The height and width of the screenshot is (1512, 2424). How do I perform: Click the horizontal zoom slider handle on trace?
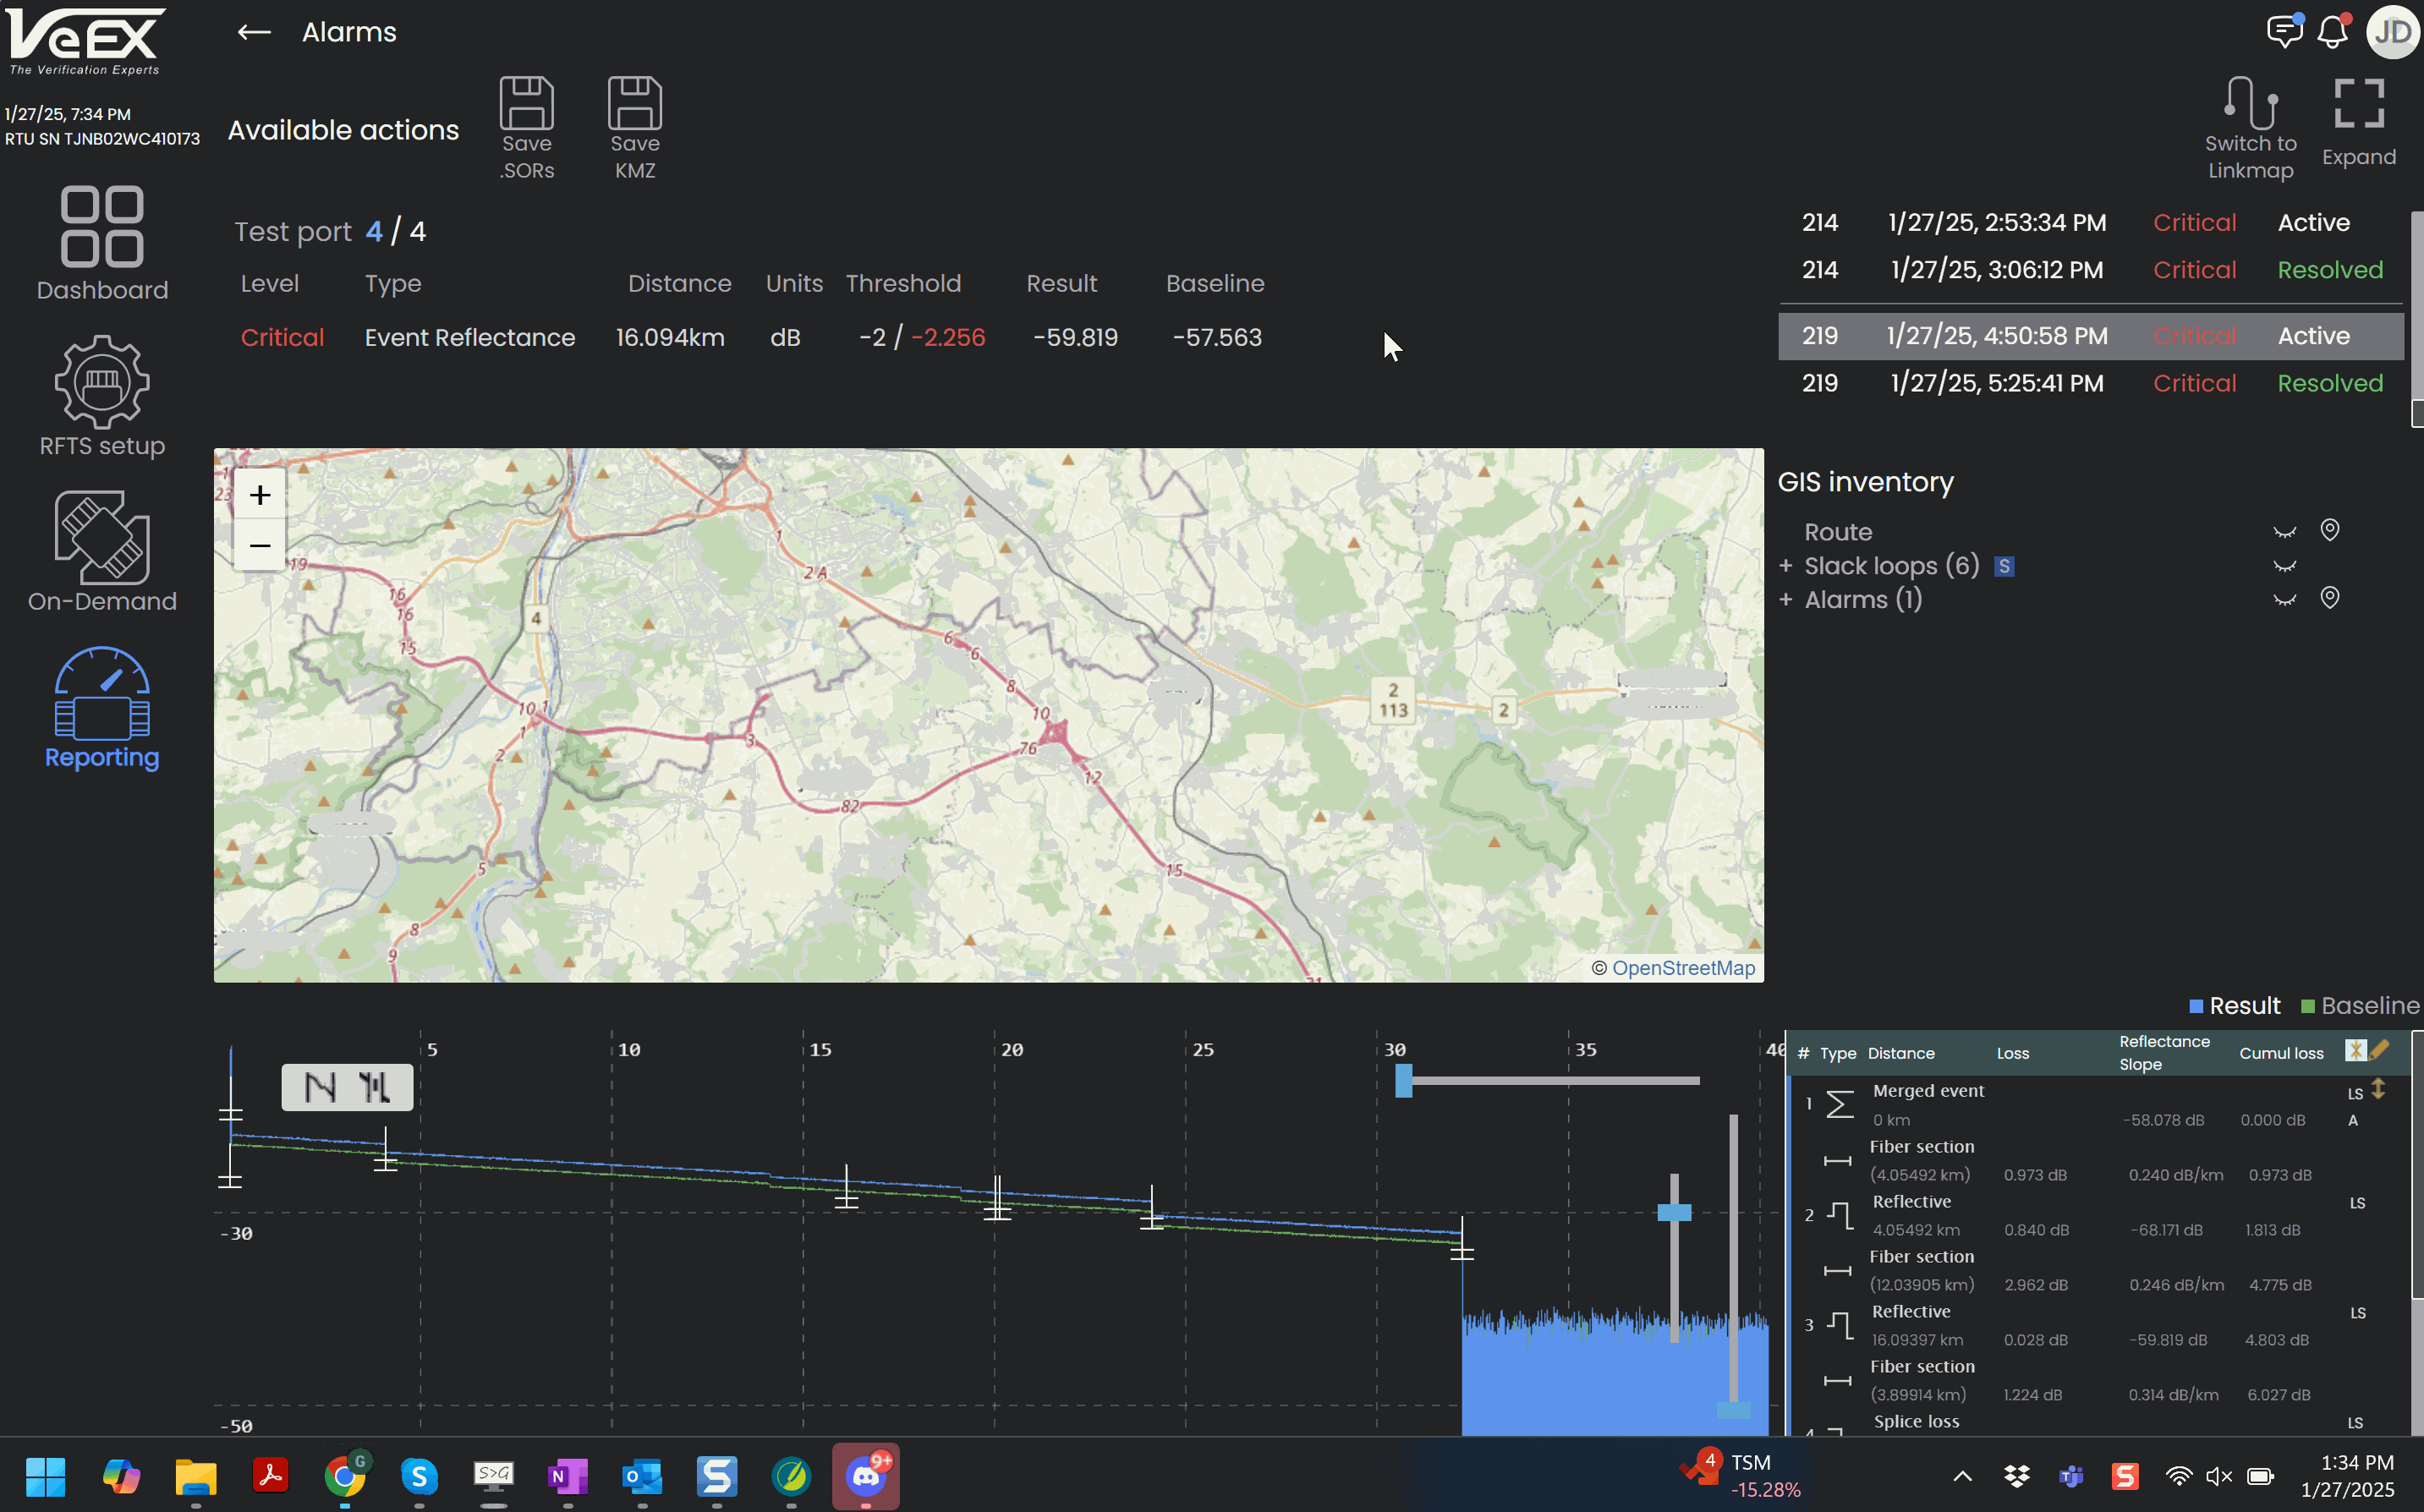click(1404, 1081)
